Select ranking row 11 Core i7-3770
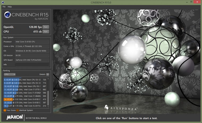 25,89
